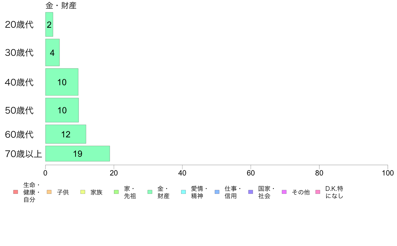The image size is (397, 246).
Task: Select the 50歳代 bar showing 10
Action: point(62,110)
